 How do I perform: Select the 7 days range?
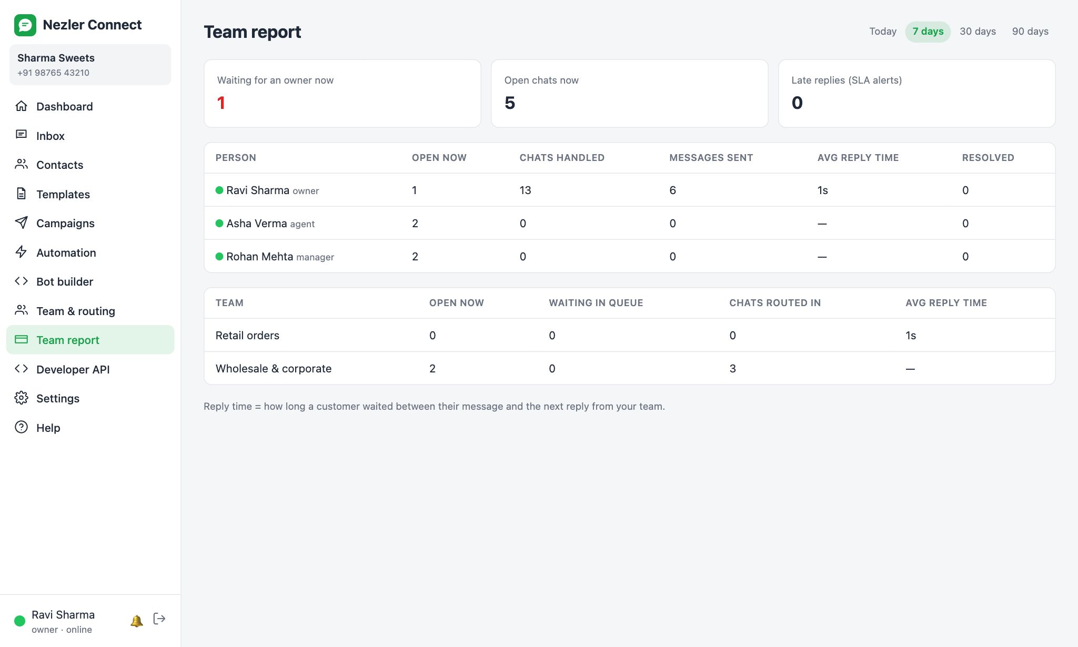coord(928,32)
